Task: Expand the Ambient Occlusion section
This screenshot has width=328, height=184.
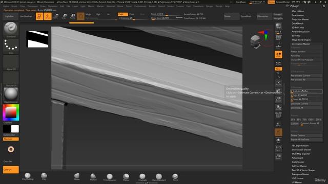Action: pos(300,32)
